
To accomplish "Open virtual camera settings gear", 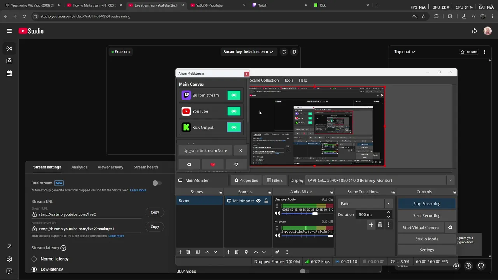I will [450, 227].
